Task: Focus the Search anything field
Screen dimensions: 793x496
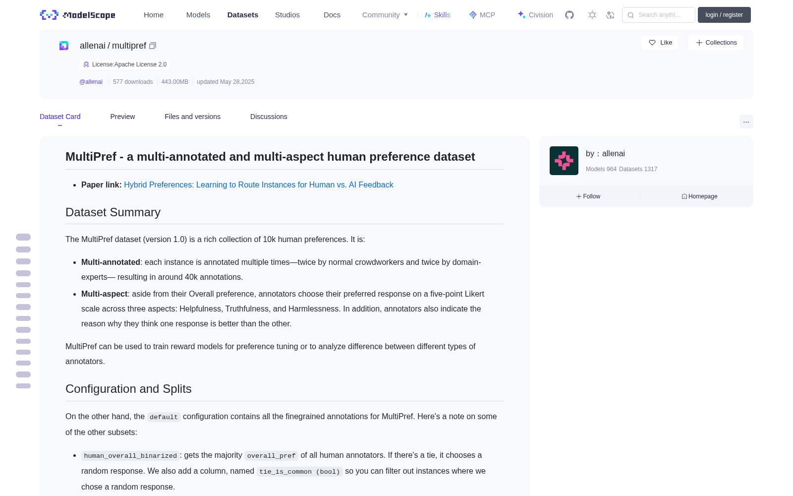Action: coord(659,15)
